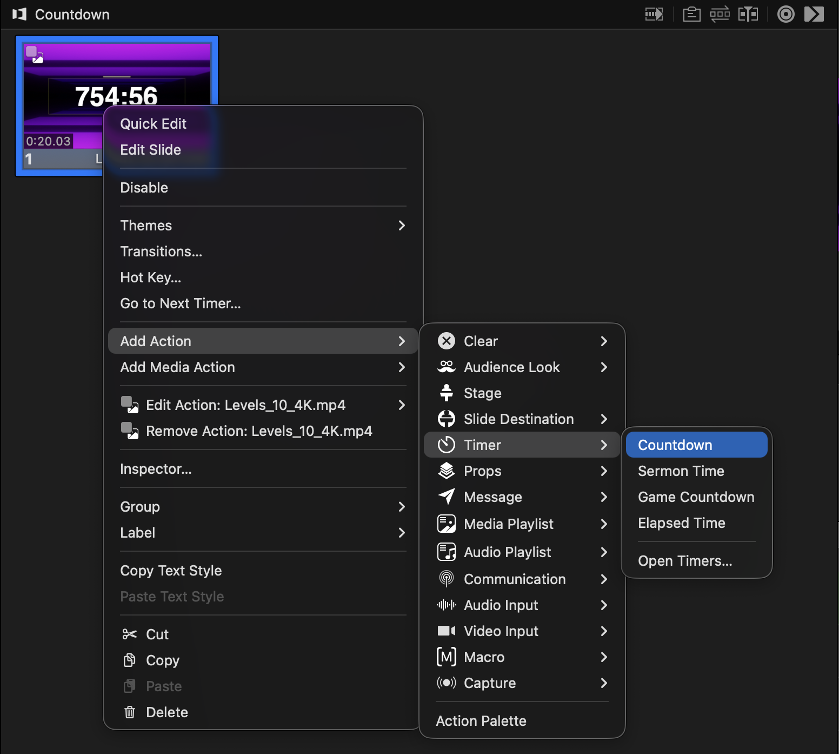Click the Message paper-plane icon
The width and height of the screenshot is (839, 754).
point(447,497)
